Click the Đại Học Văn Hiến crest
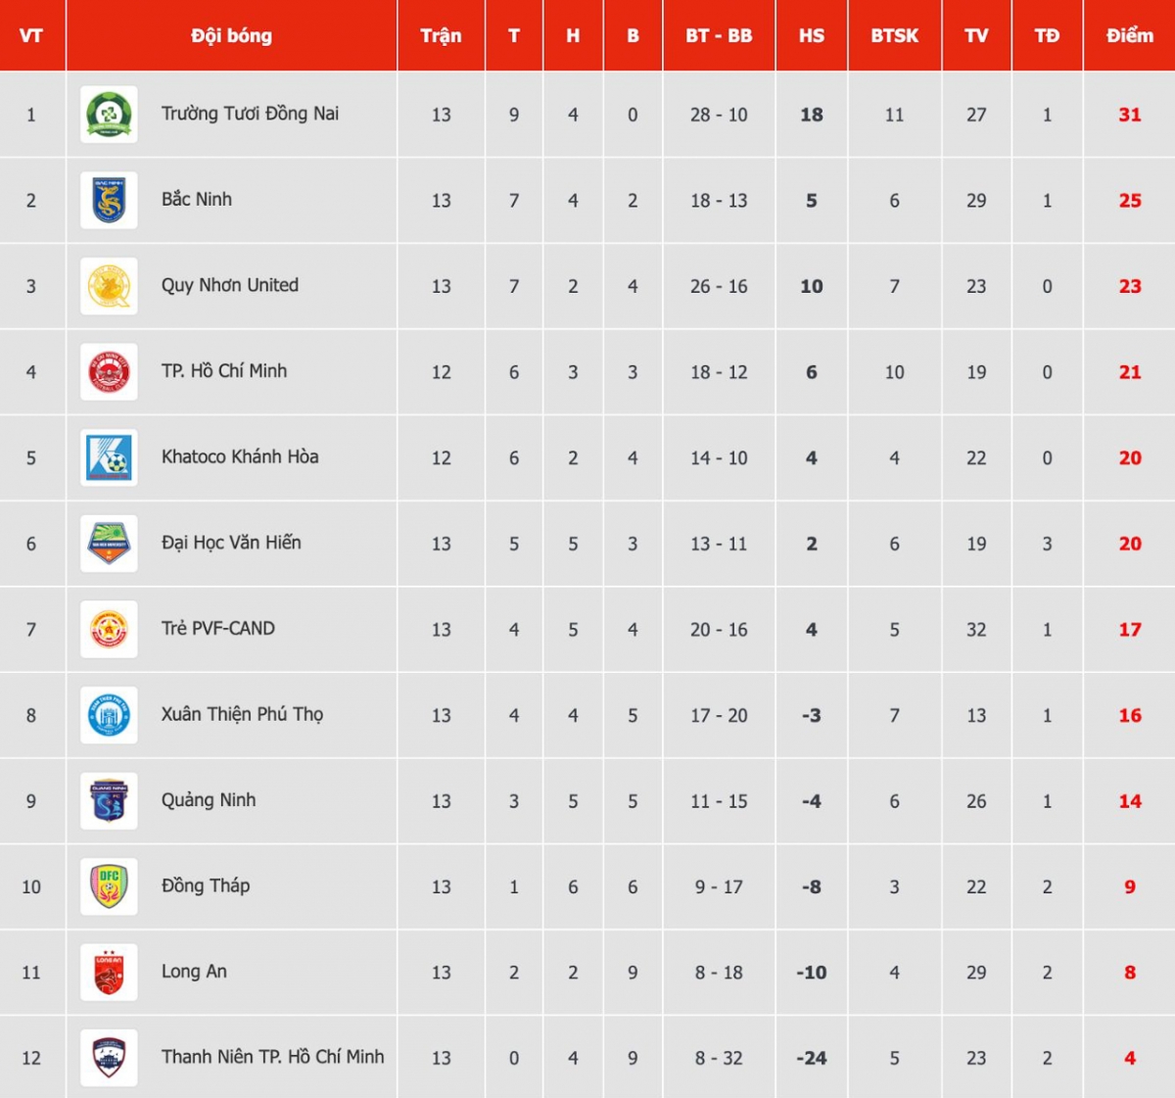This screenshot has height=1098, width=1175. (x=109, y=544)
